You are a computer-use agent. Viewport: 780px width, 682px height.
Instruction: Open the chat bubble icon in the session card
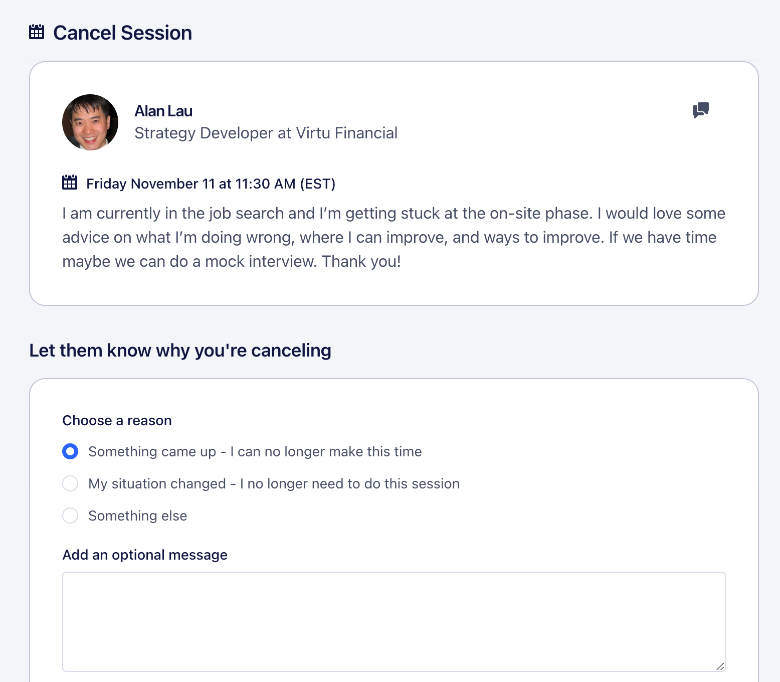point(700,110)
